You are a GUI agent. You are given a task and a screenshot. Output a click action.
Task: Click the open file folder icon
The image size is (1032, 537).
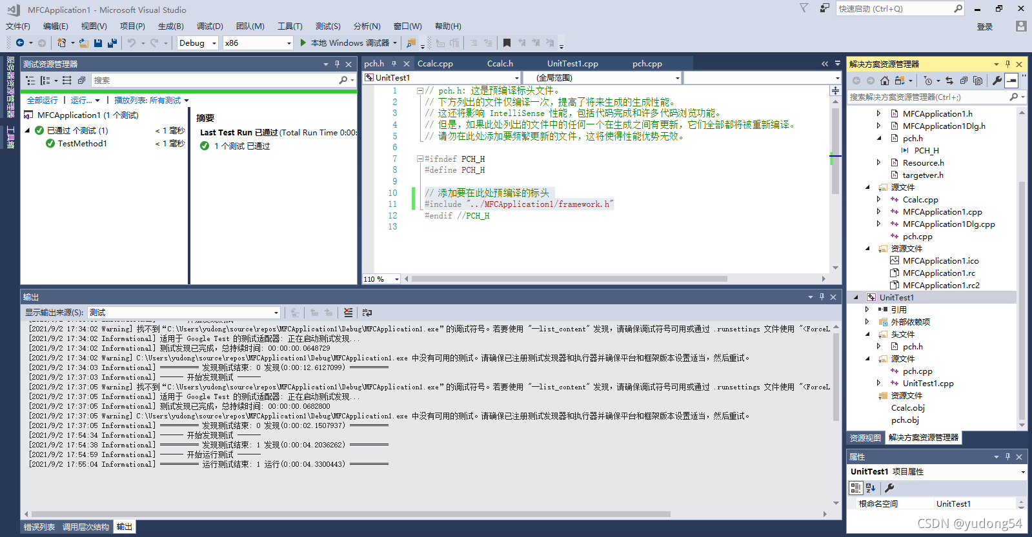pos(84,43)
